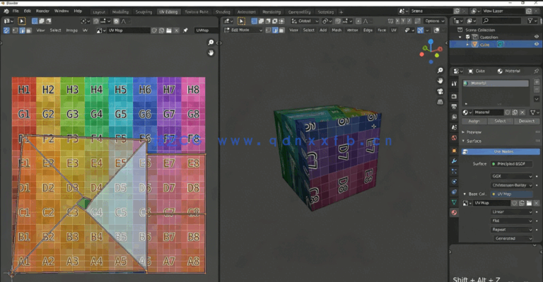This screenshot has height=282, width=543.
Task: Hide Collection in outliner
Action: point(537,37)
